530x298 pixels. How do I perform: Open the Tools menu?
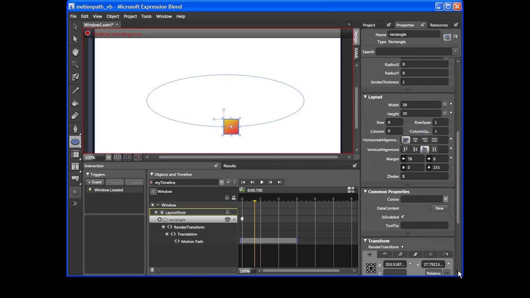146,16
